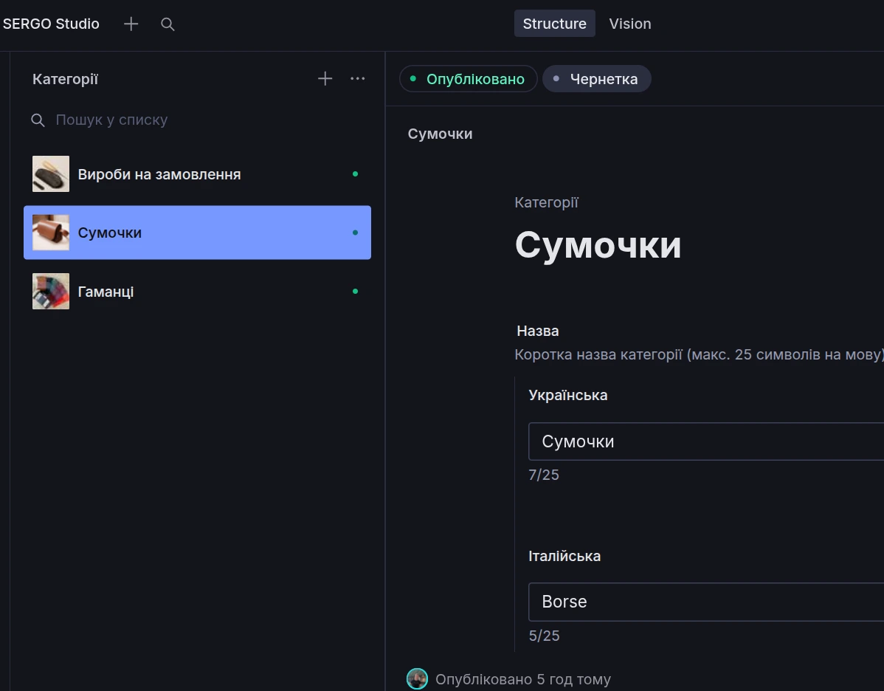Switch to the Structure tab
The height and width of the screenshot is (691, 884).
(x=554, y=24)
